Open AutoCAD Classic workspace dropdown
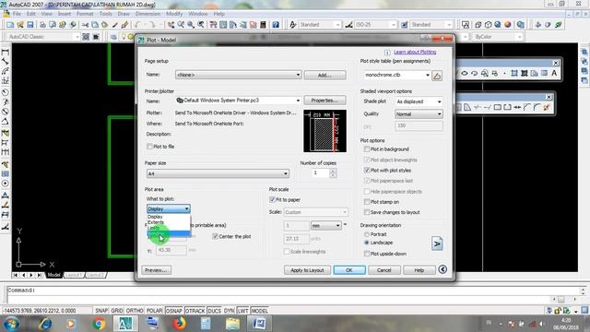The height and width of the screenshot is (332, 590). click(x=43, y=37)
